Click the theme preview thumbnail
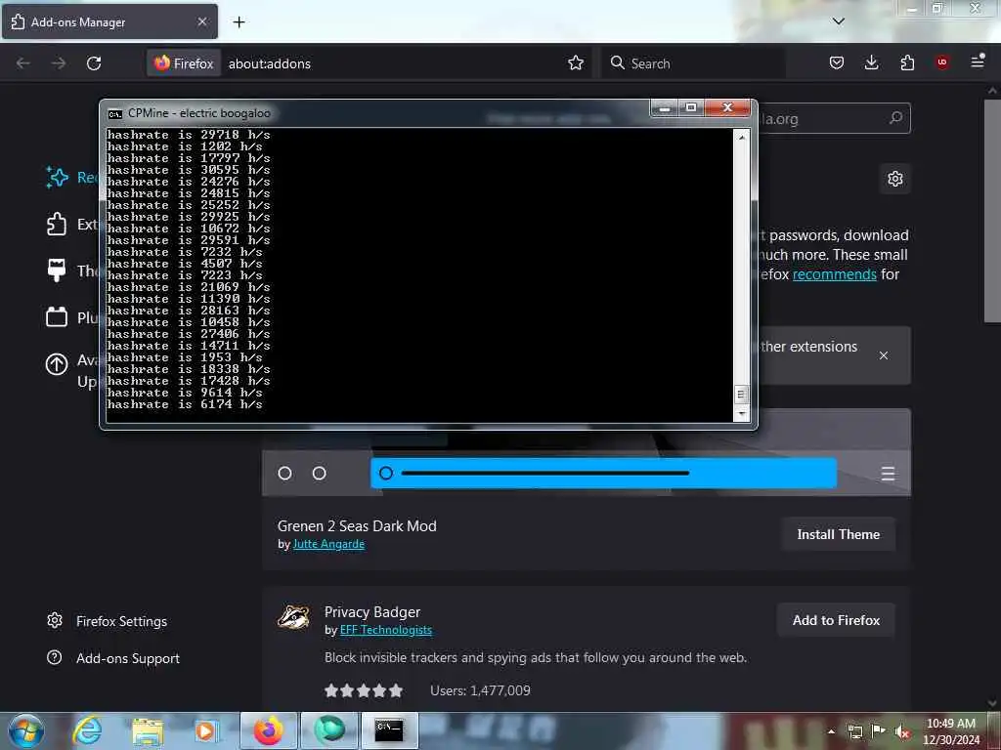This screenshot has height=750, width=1001. [587, 463]
